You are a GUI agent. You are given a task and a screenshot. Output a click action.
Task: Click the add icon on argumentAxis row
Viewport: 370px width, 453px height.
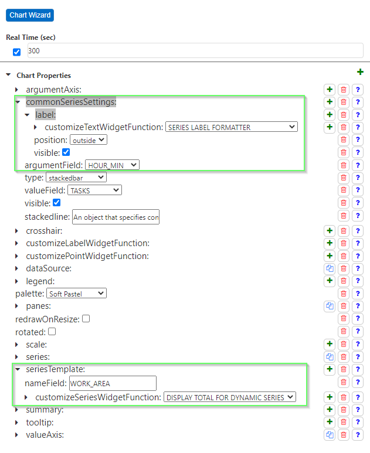(x=330, y=90)
